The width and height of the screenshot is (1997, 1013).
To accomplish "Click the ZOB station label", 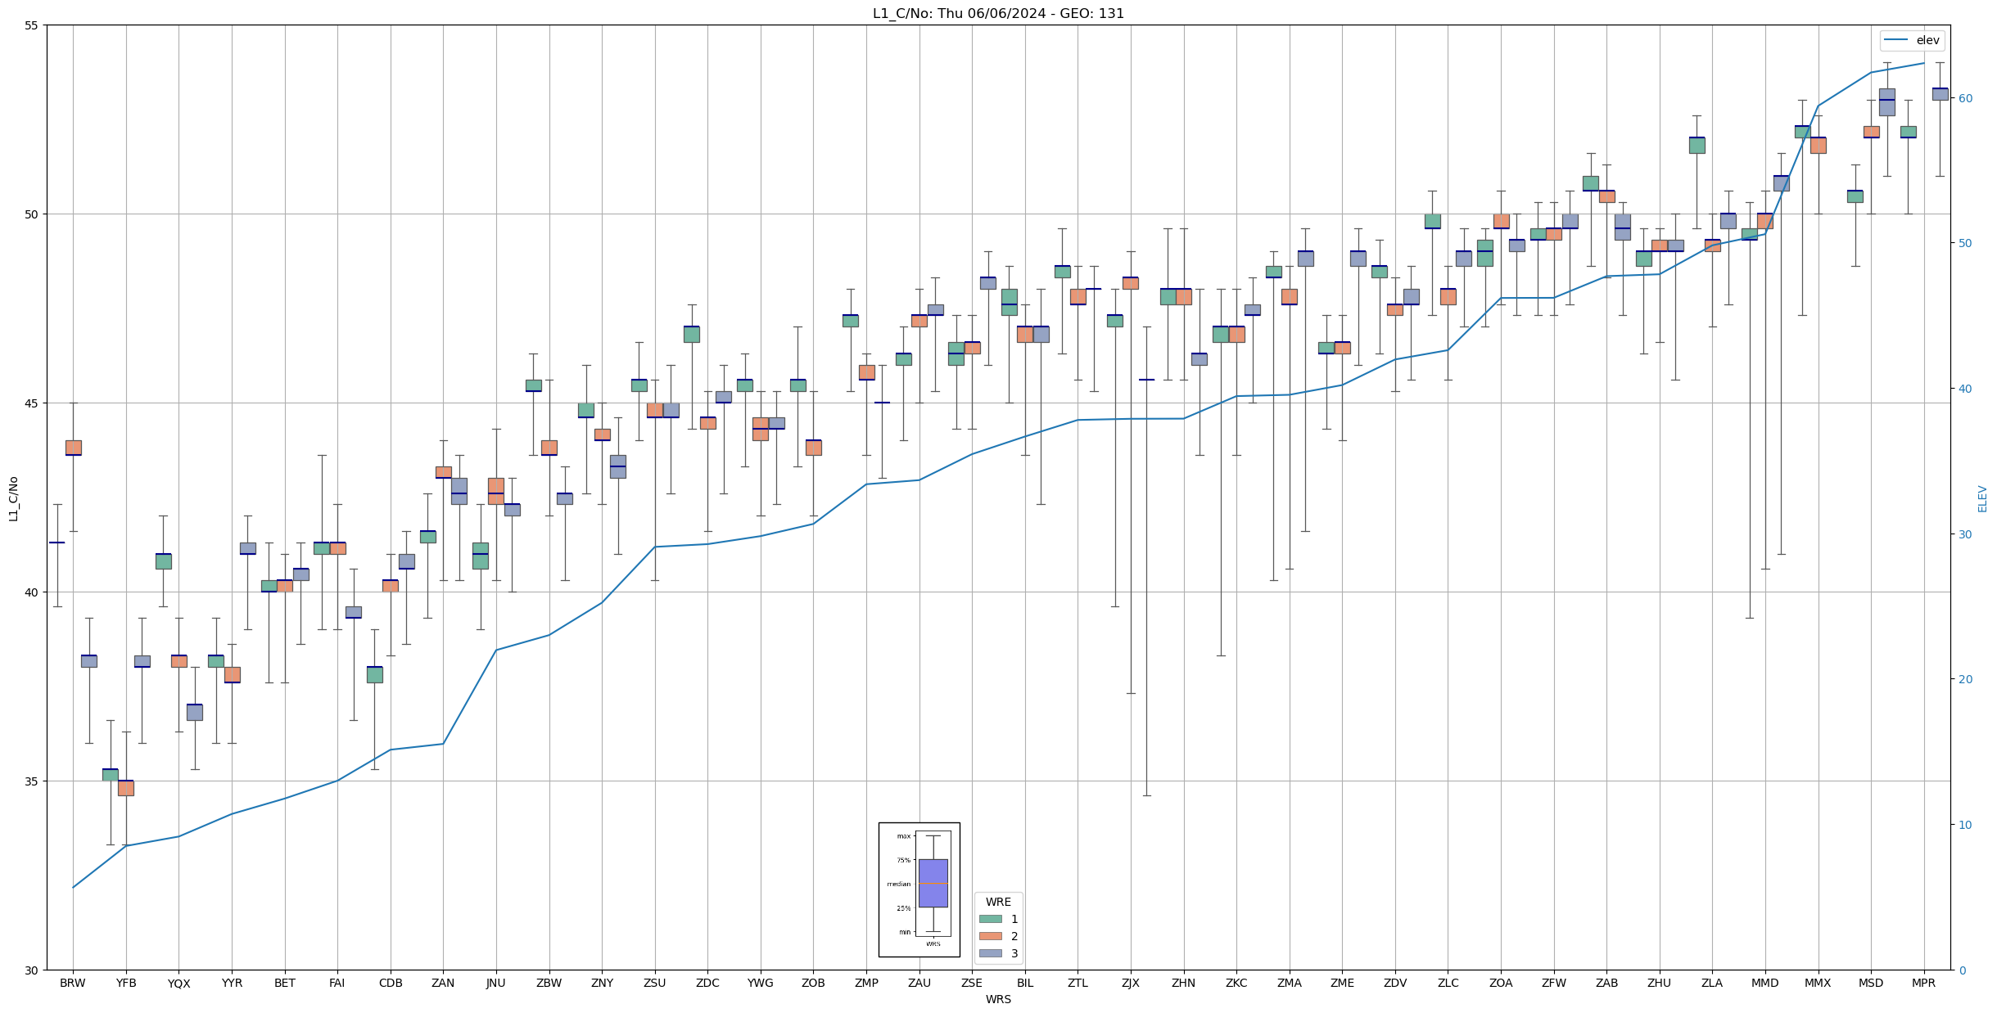I will (813, 983).
